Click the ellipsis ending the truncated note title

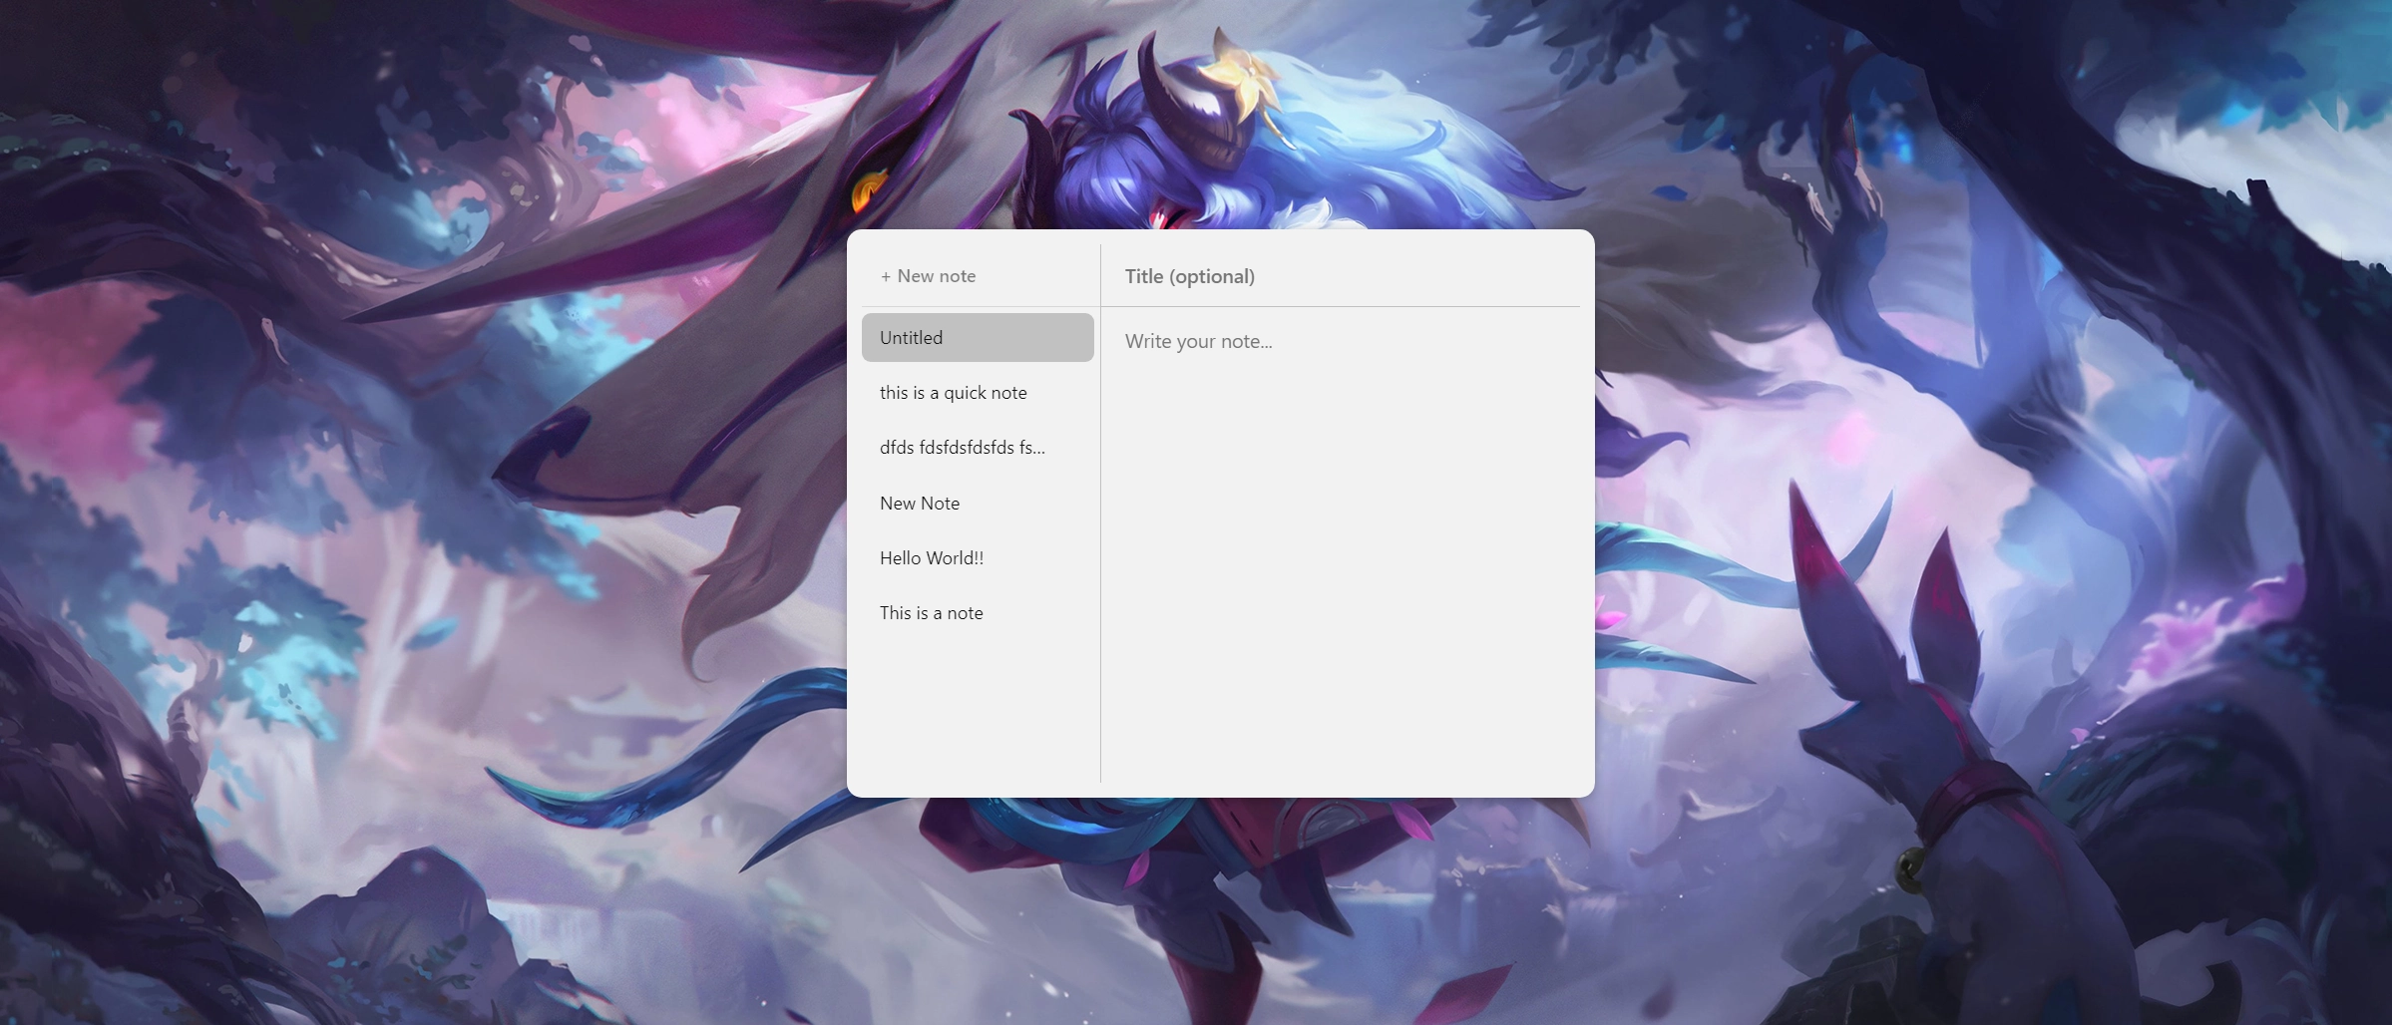click(1038, 449)
